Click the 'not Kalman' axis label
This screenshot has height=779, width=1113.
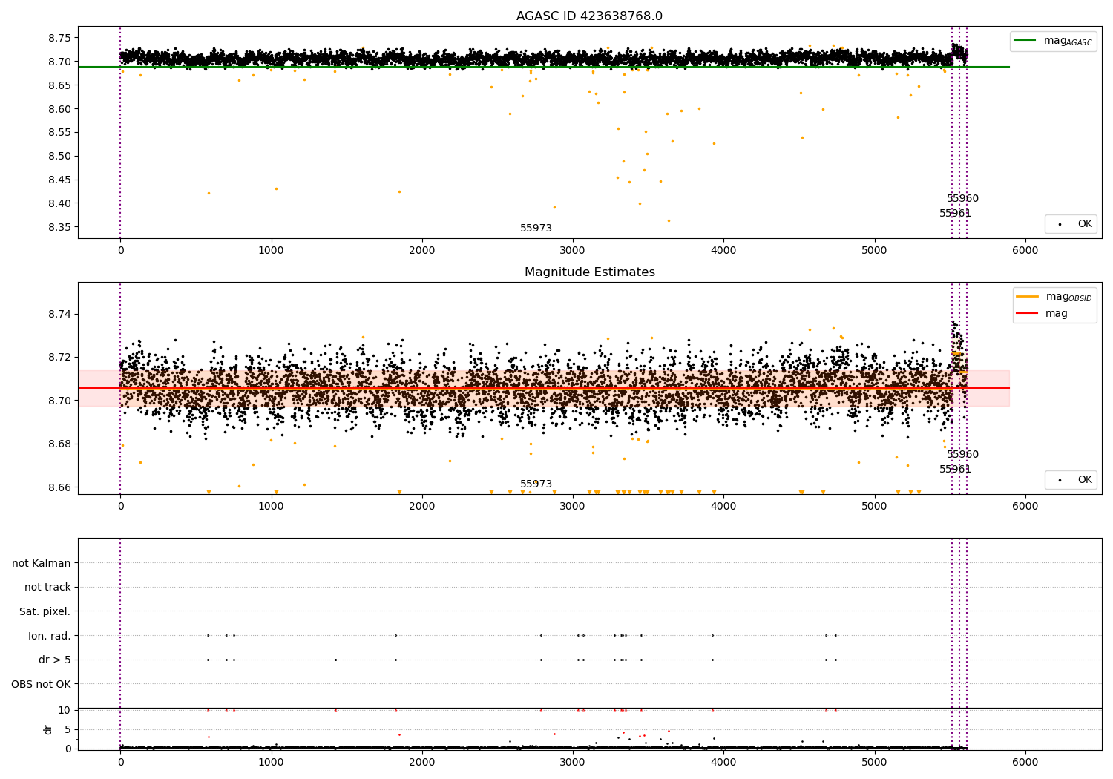click(x=42, y=563)
